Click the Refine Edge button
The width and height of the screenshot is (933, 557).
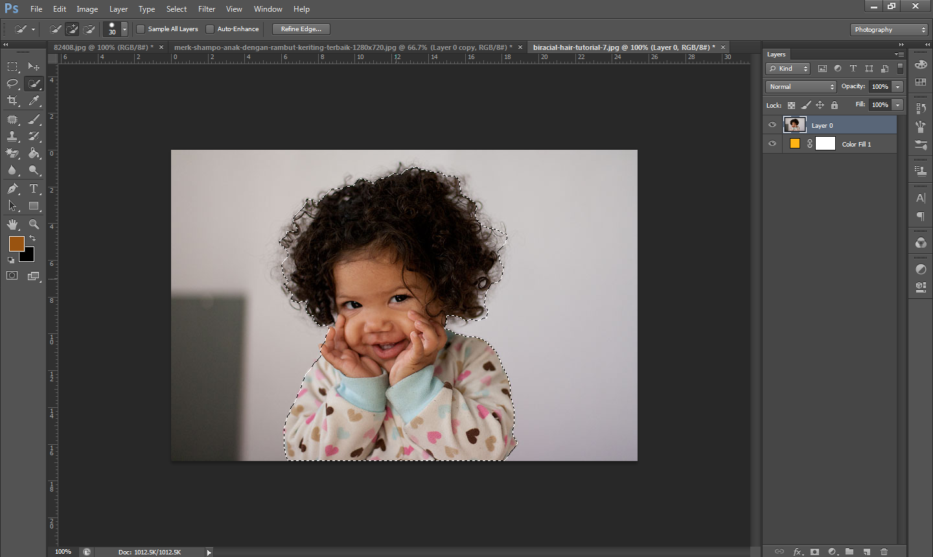point(301,29)
